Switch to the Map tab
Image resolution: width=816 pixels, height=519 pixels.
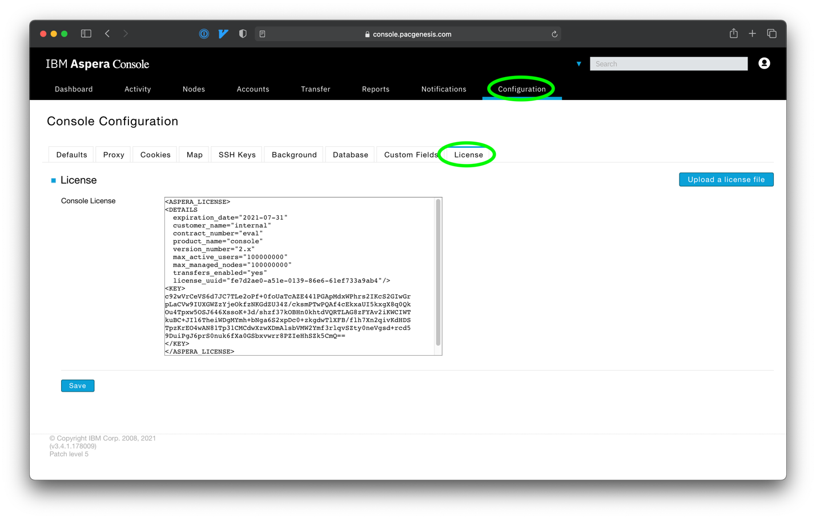[x=195, y=155]
